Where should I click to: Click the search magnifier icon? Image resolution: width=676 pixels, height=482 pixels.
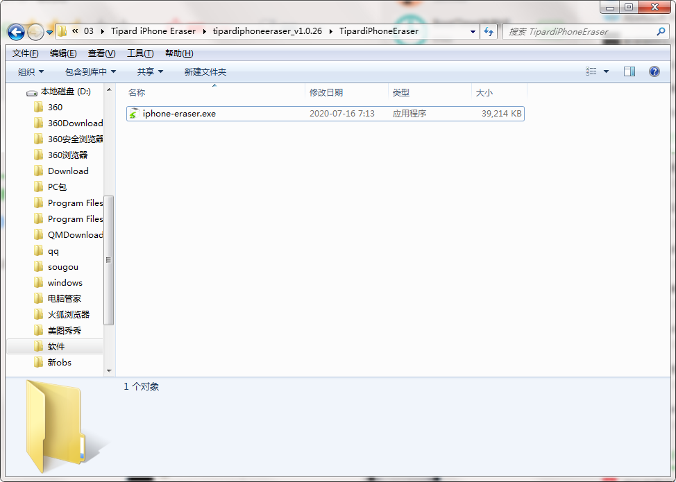tap(661, 31)
